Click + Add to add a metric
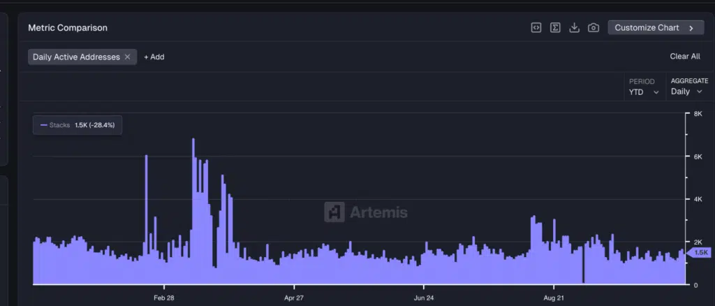 click(x=154, y=57)
